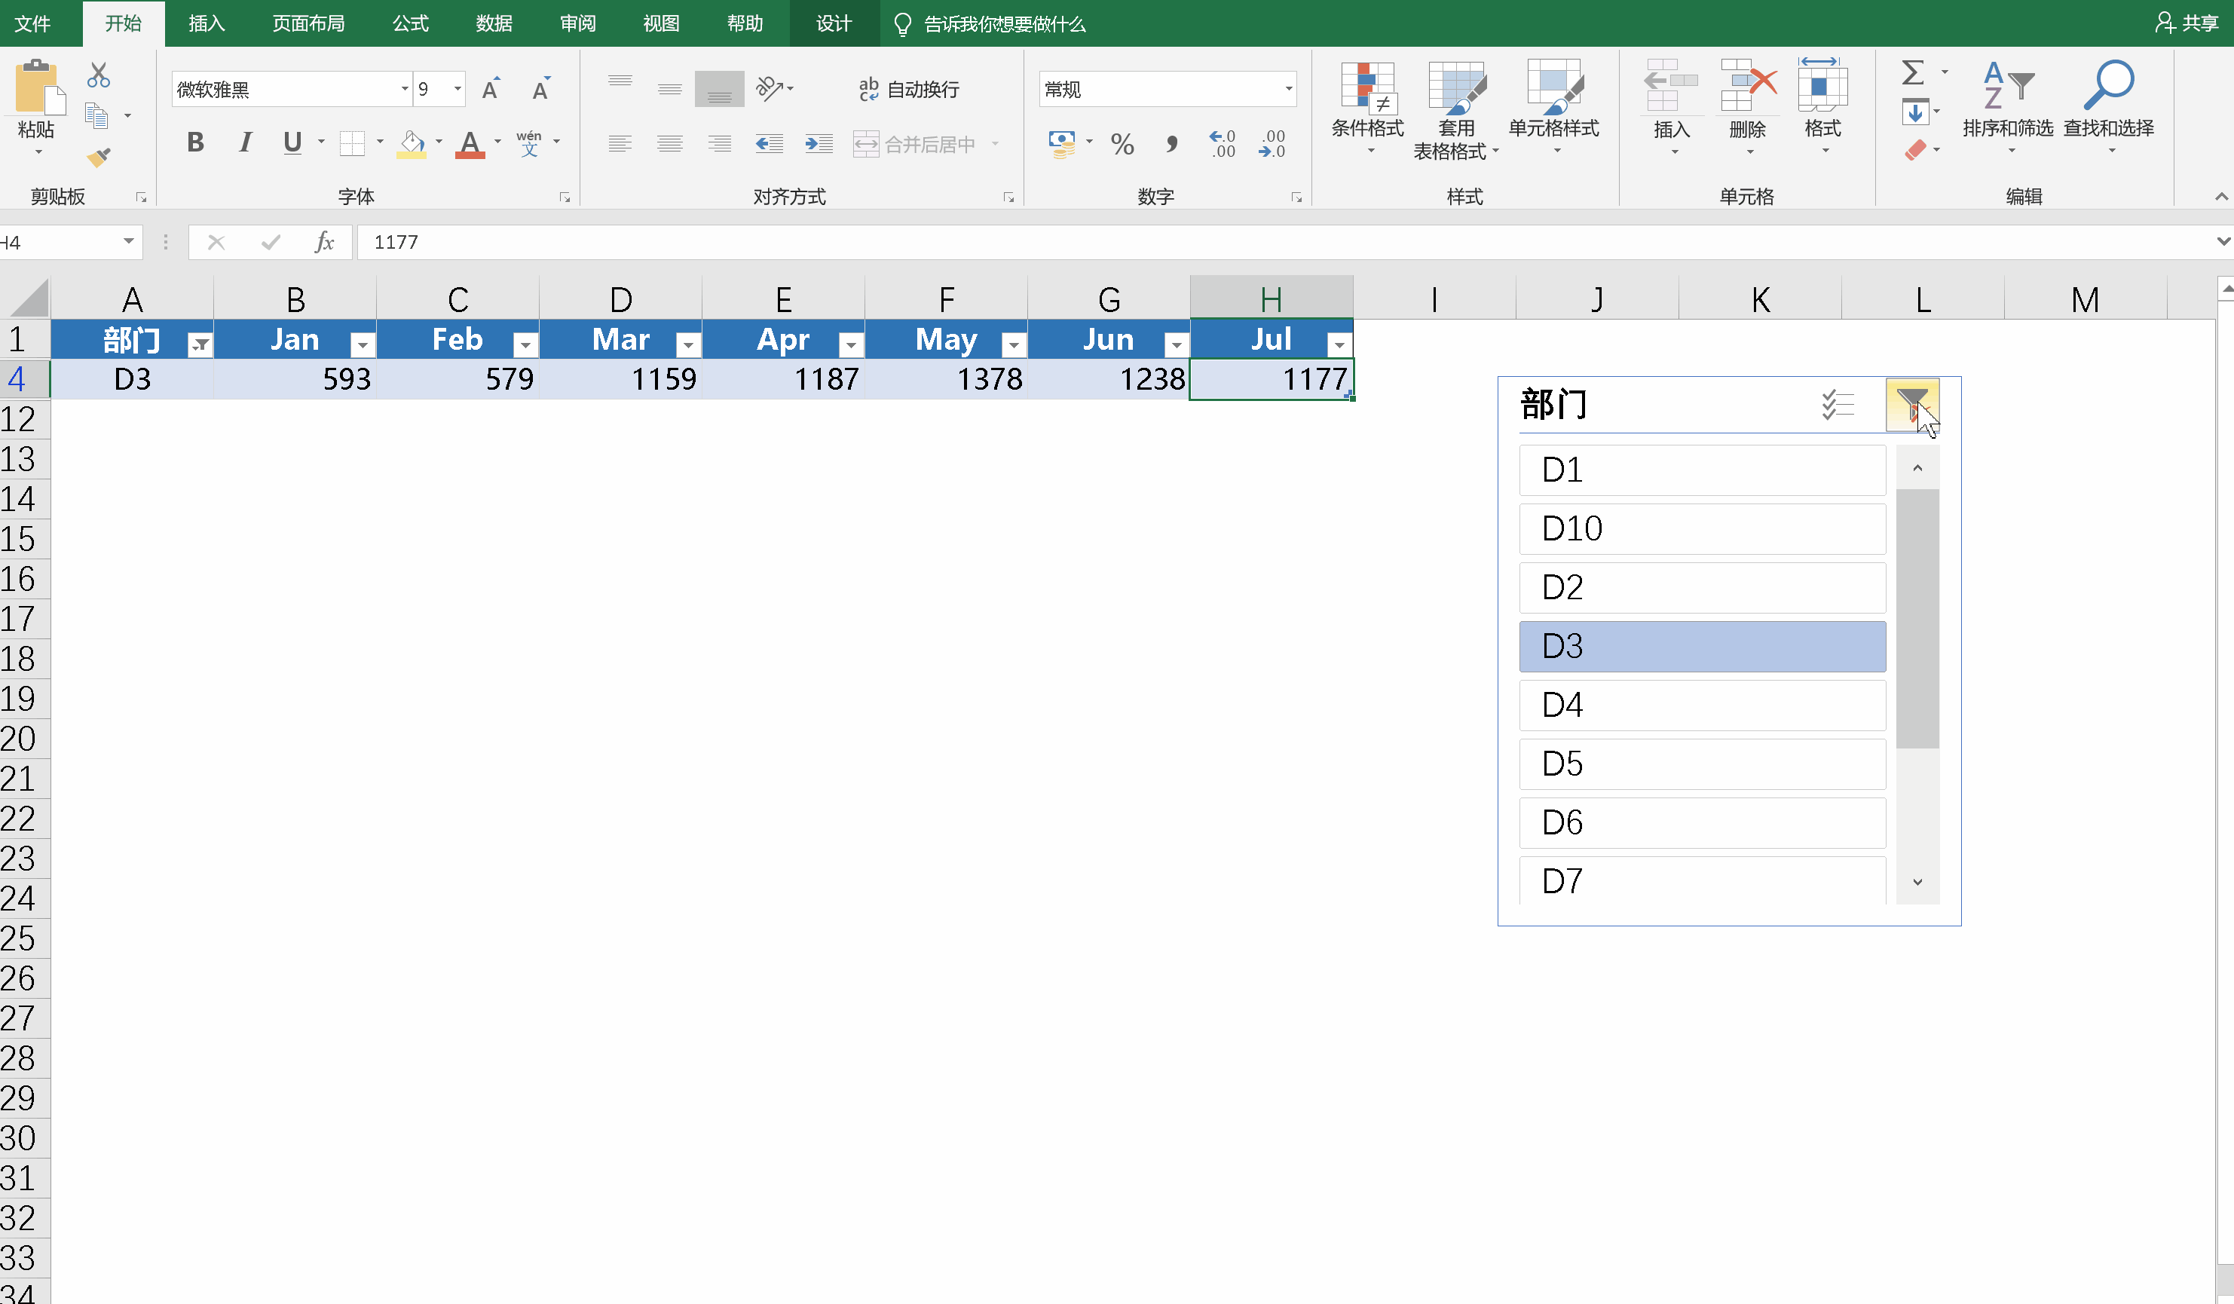Click the AutoSum sigma icon
The width and height of the screenshot is (2234, 1304).
(x=1913, y=72)
